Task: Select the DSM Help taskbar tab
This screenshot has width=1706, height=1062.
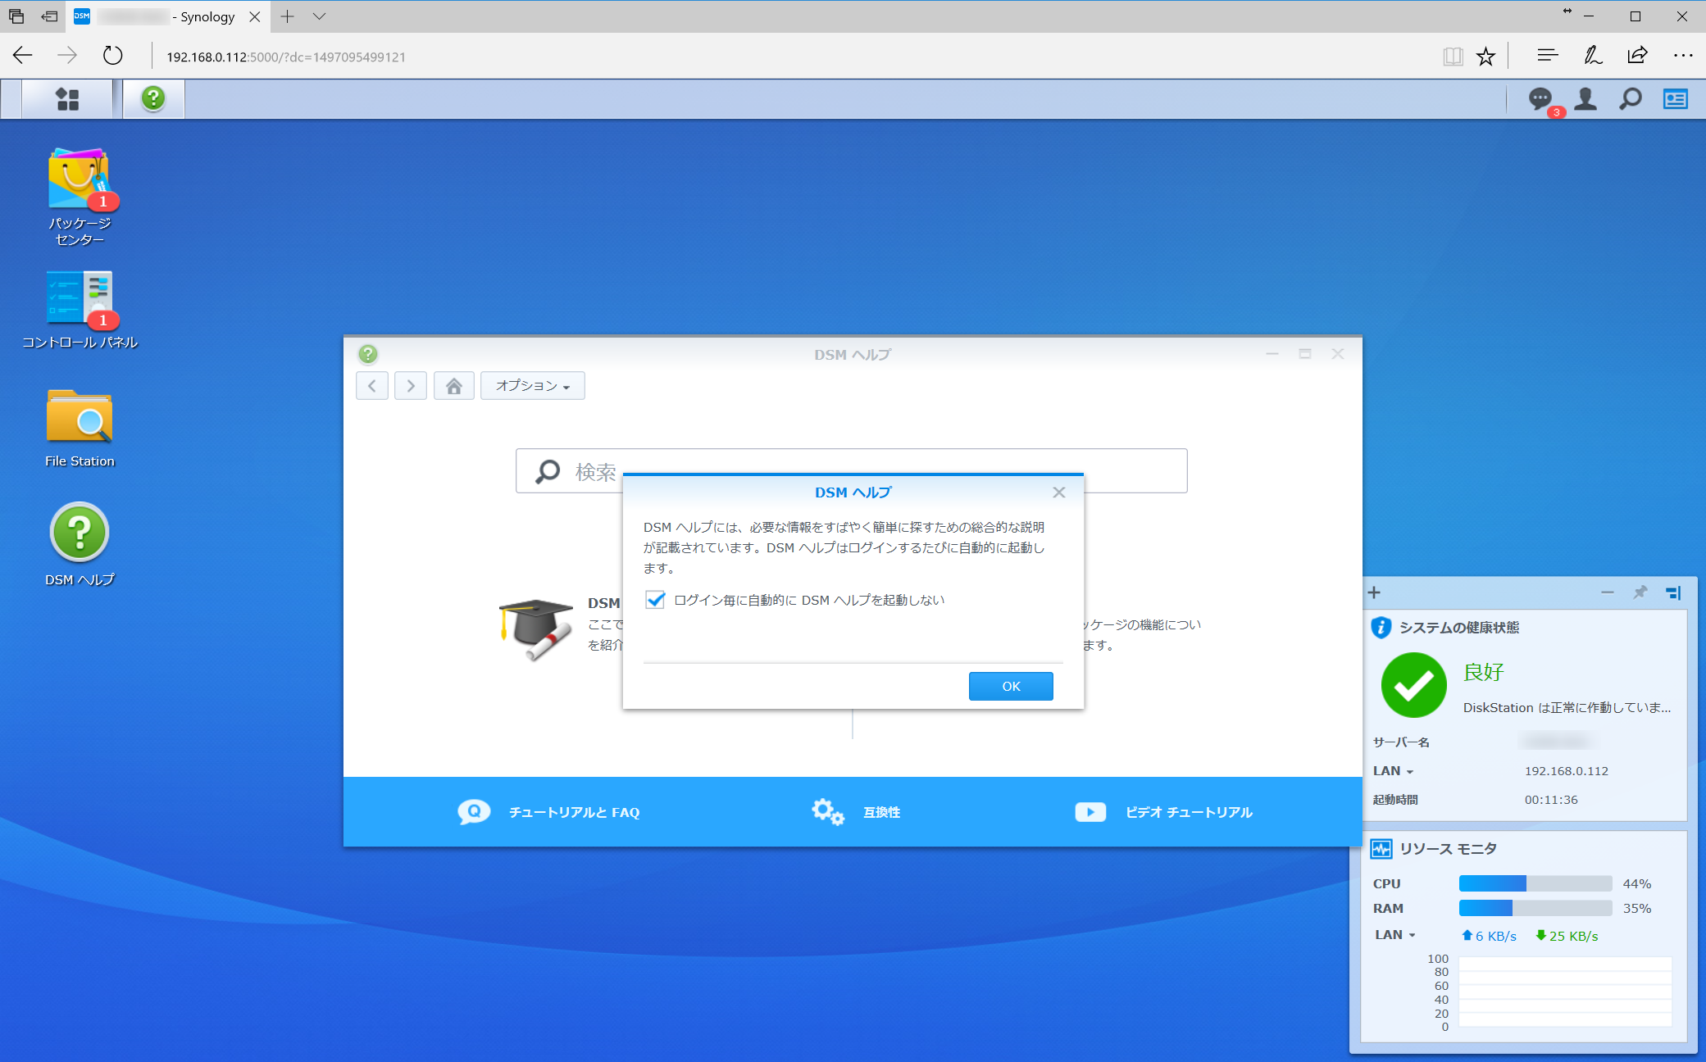Action: 153,99
